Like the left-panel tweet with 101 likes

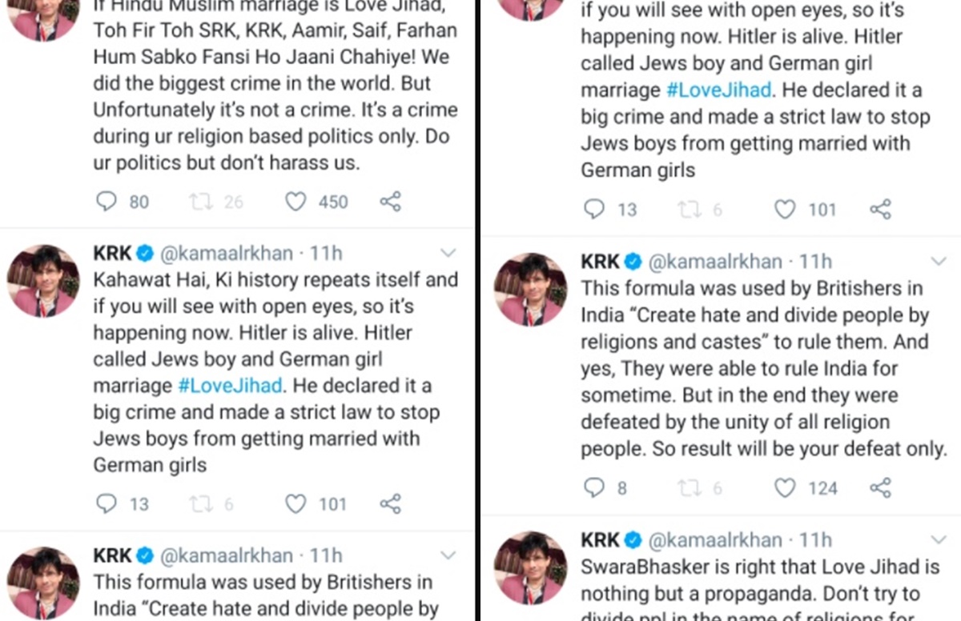point(296,503)
